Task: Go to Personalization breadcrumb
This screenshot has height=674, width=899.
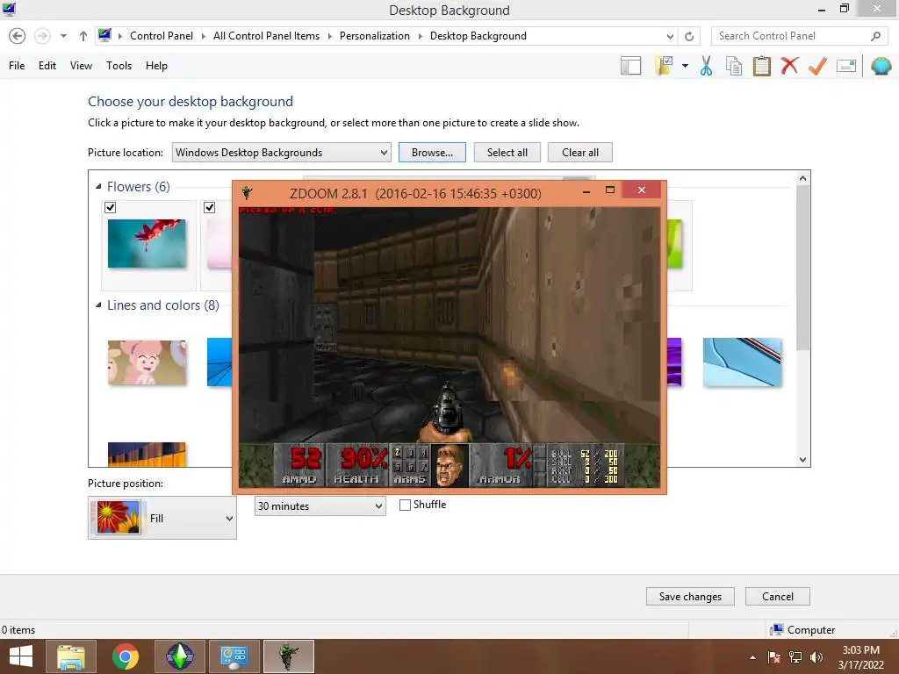Action: coord(374,36)
